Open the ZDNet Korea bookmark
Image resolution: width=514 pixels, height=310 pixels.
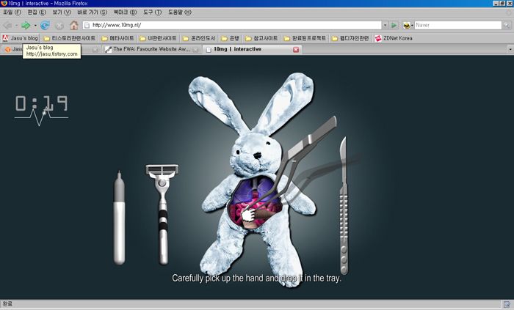tap(394, 38)
